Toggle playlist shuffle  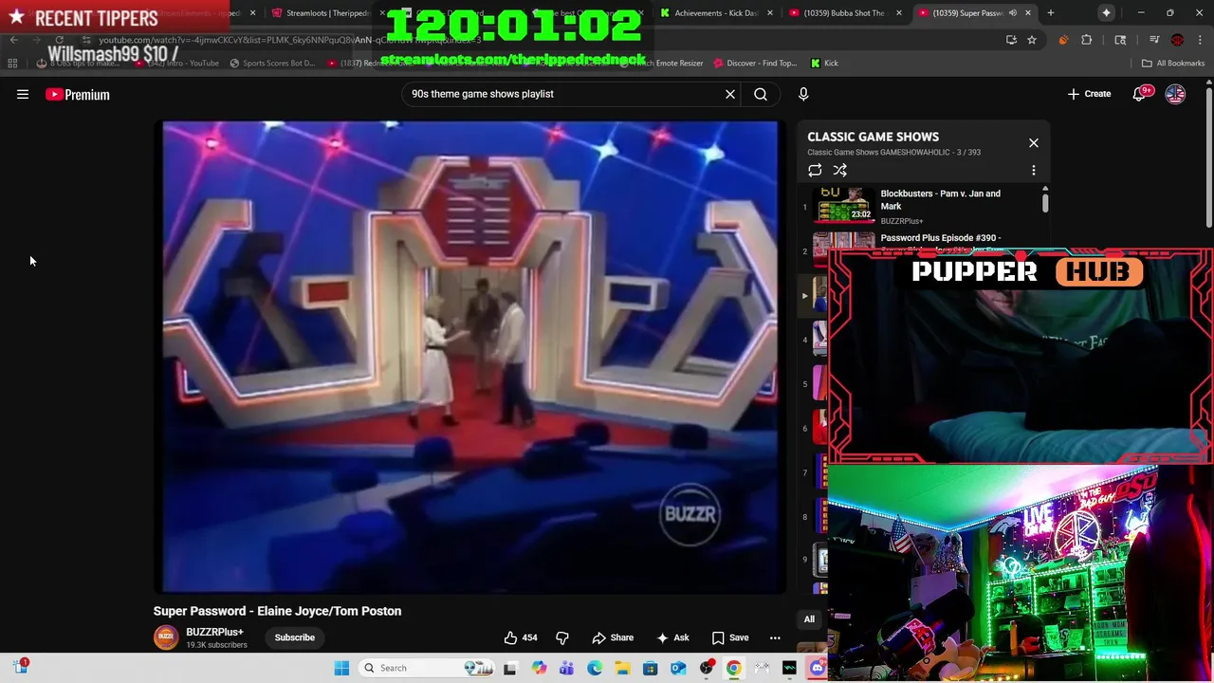(x=840, y=171)
